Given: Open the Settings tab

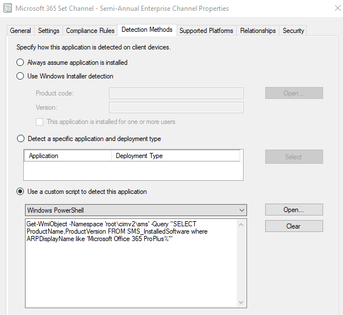Looking at the screenshot, I should (x=48, y=31).
